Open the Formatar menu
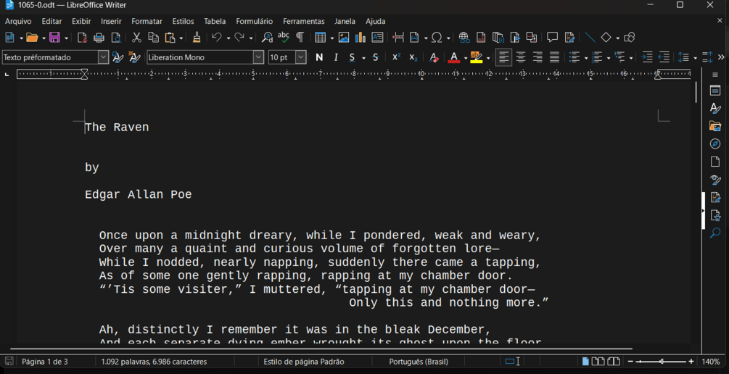This screenshot has height=374, width=729. (x=147, y=21)
